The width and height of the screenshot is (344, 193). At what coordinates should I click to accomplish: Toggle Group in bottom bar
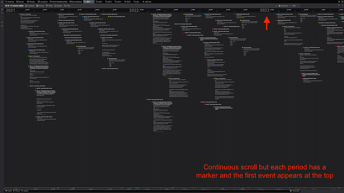tap(16, 191)
